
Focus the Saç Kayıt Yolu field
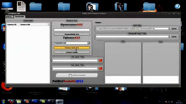[75, 68]
